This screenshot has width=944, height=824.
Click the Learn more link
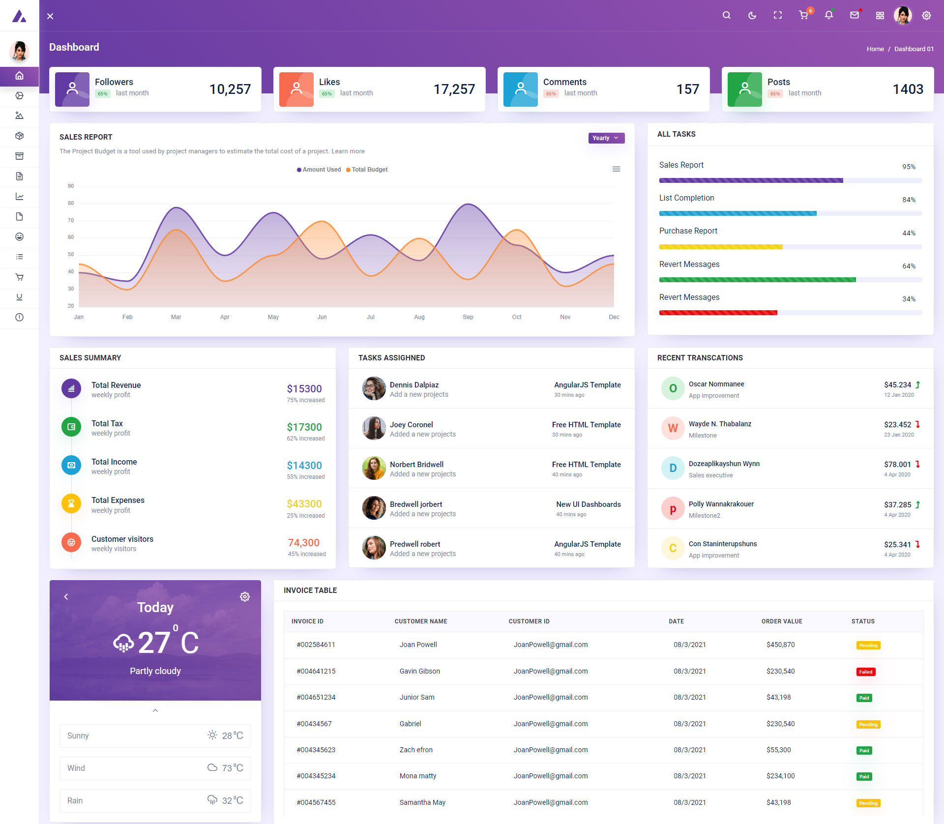click(x=348, y=151)
